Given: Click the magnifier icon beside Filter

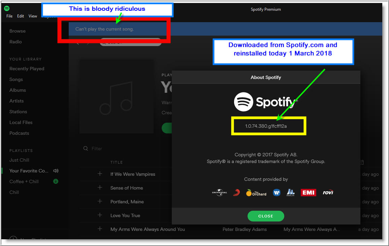Looking at the screenshot, I should [86, 149].
